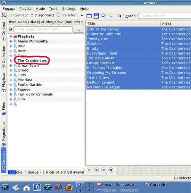Switch to Magnatune sidebar tab

[x=3, y=134]
